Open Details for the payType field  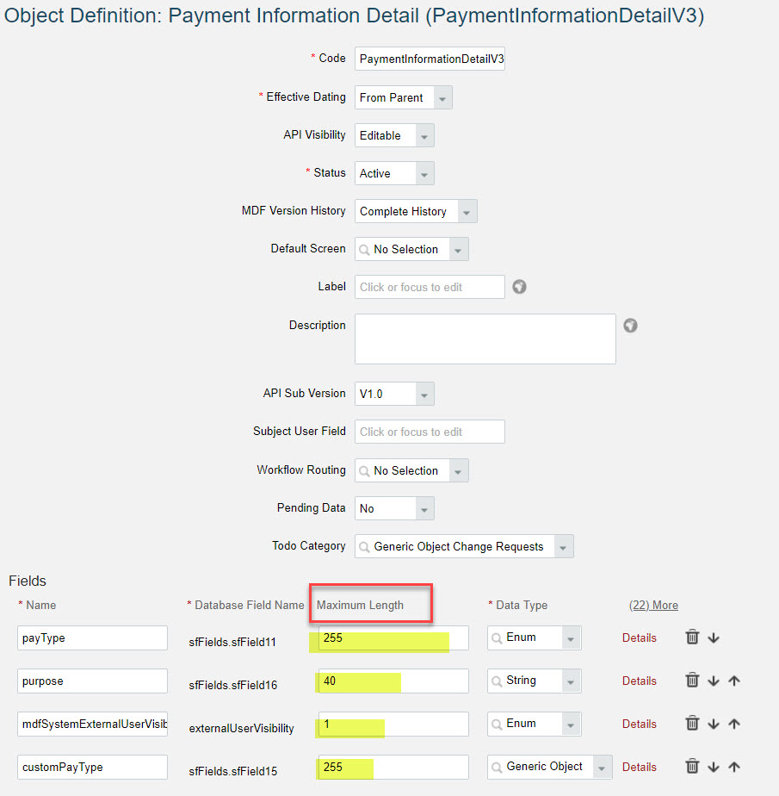[x=639, y=637]
